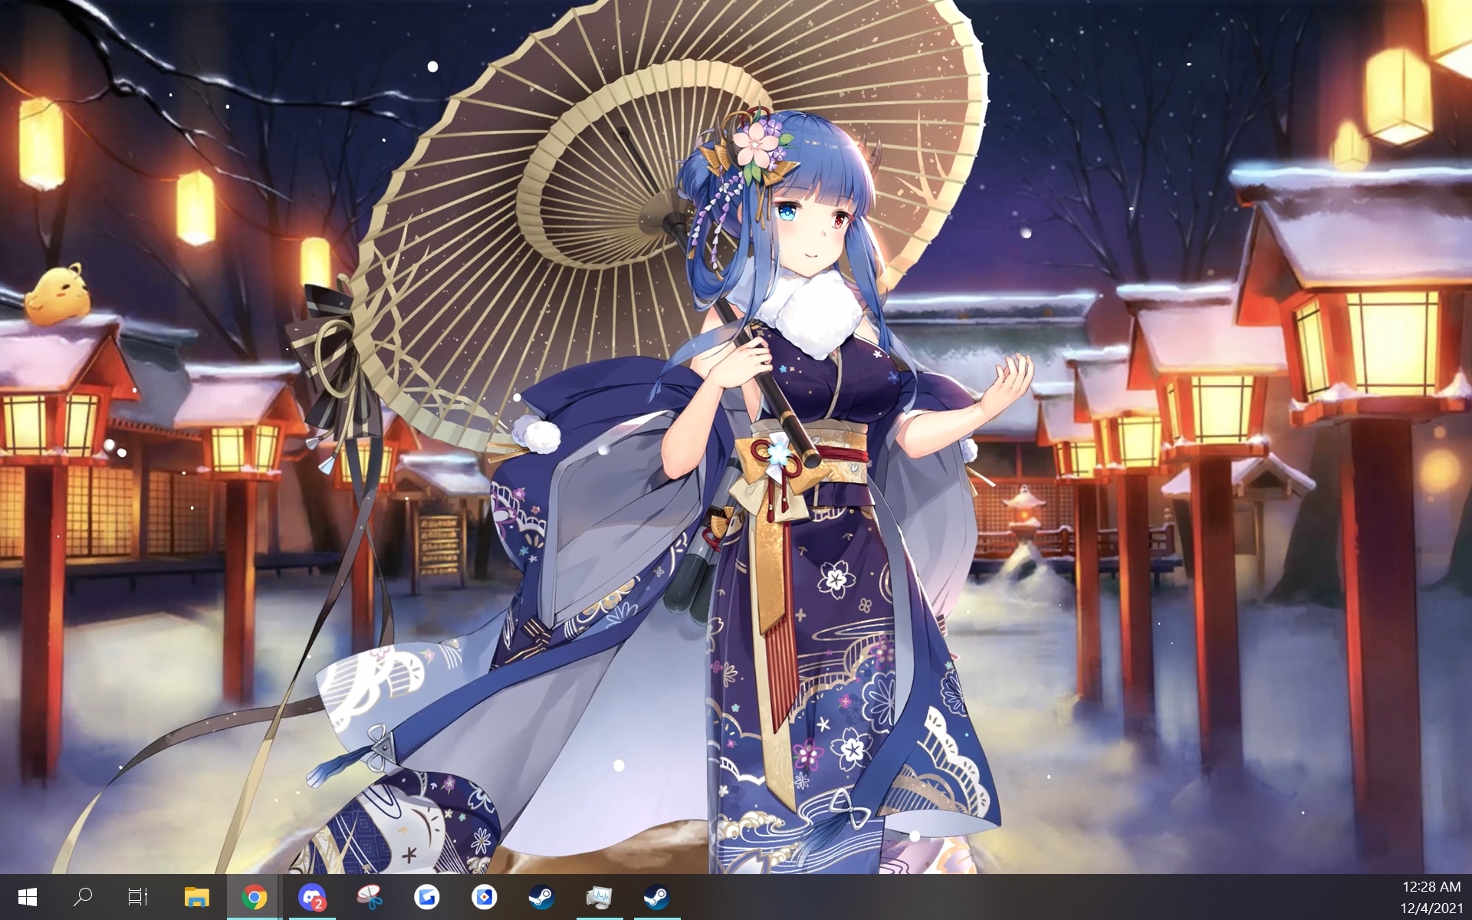Open the Windows Start menu

[x=28, y=896]
